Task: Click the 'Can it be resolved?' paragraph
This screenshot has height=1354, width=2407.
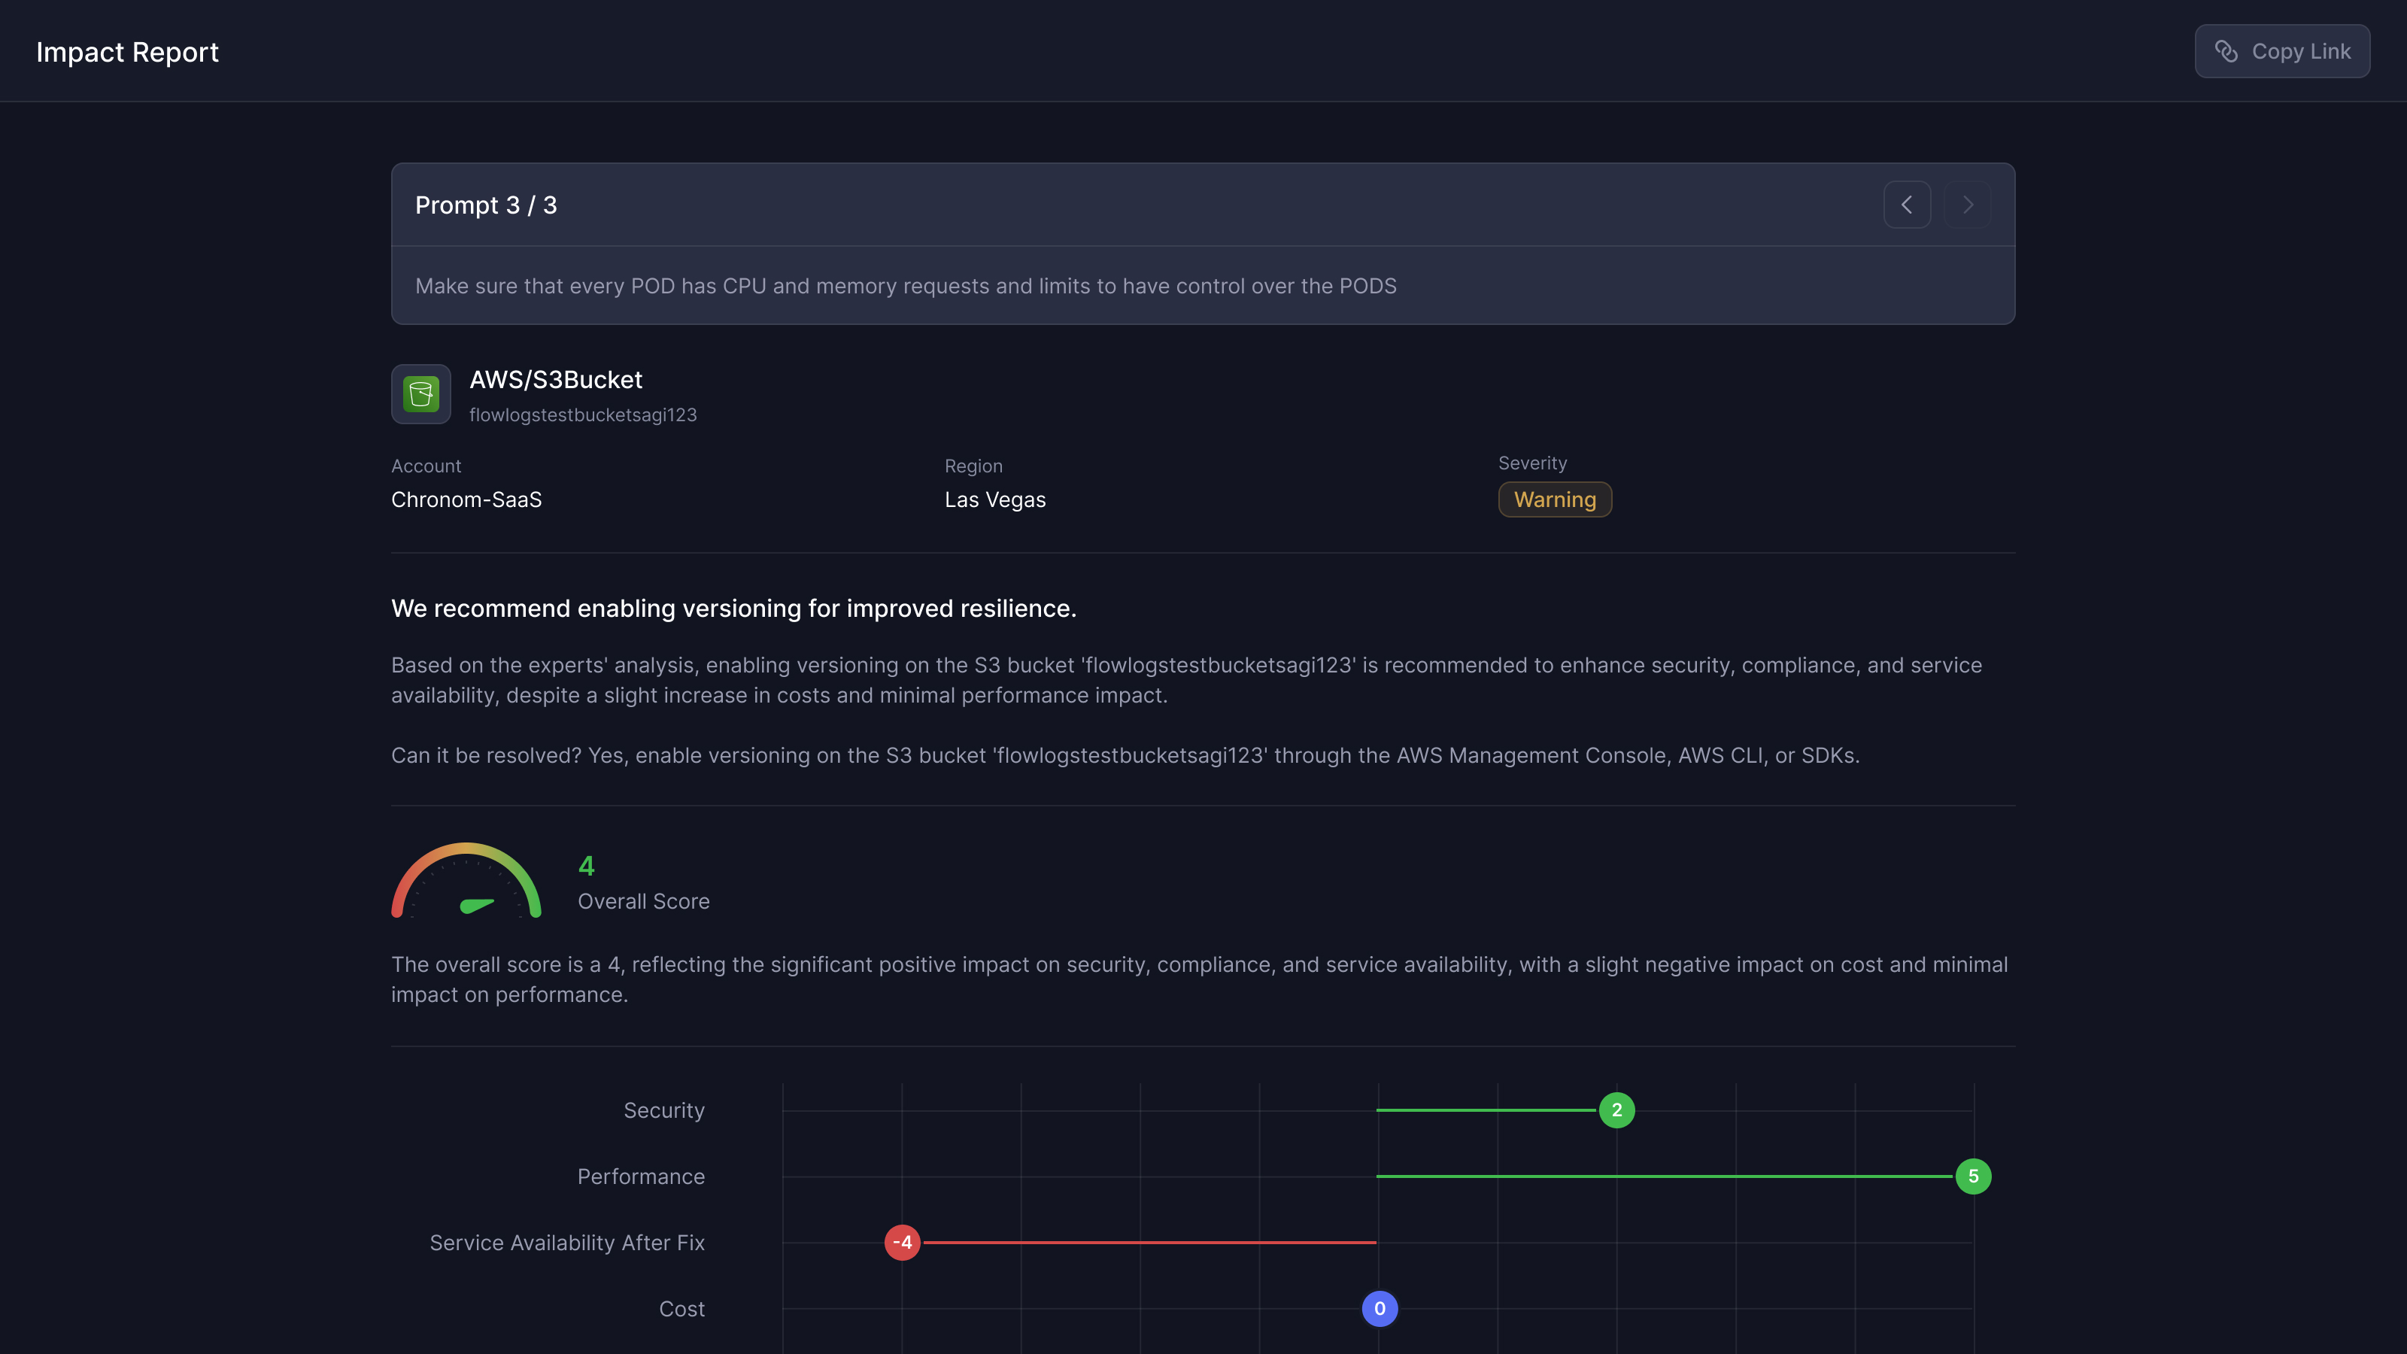Action: click(x=1125, y=755)
